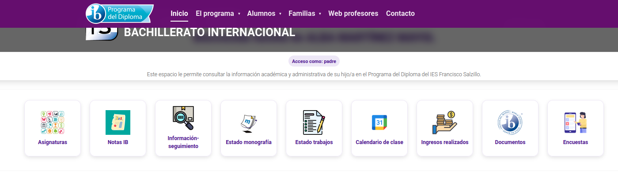Click the Asignaturas label link
The image size is (618, 178).
point(53,142)
